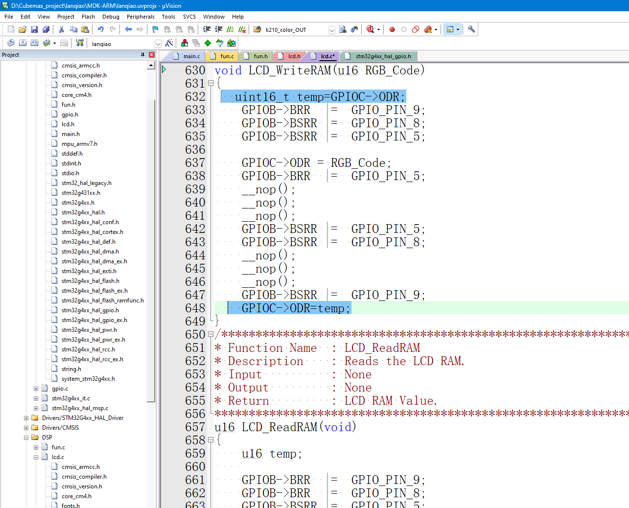Fold LCD_WriteRAM function at line 631
Viewport: 629px width, 508px height.
[x=210, y=83]
